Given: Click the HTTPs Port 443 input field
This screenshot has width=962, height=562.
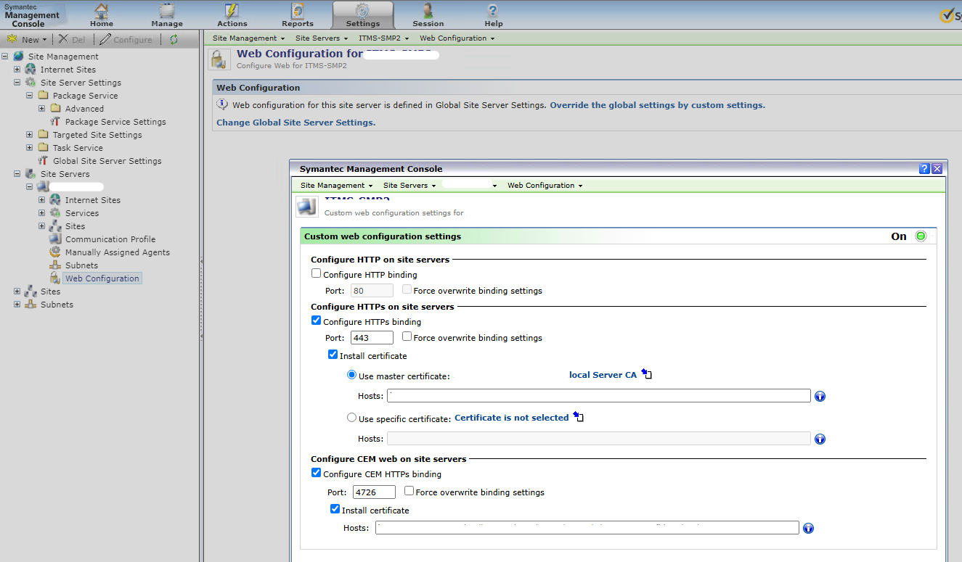Looking at the screenshot, I should pyautogui.click(x=372, y=338).
